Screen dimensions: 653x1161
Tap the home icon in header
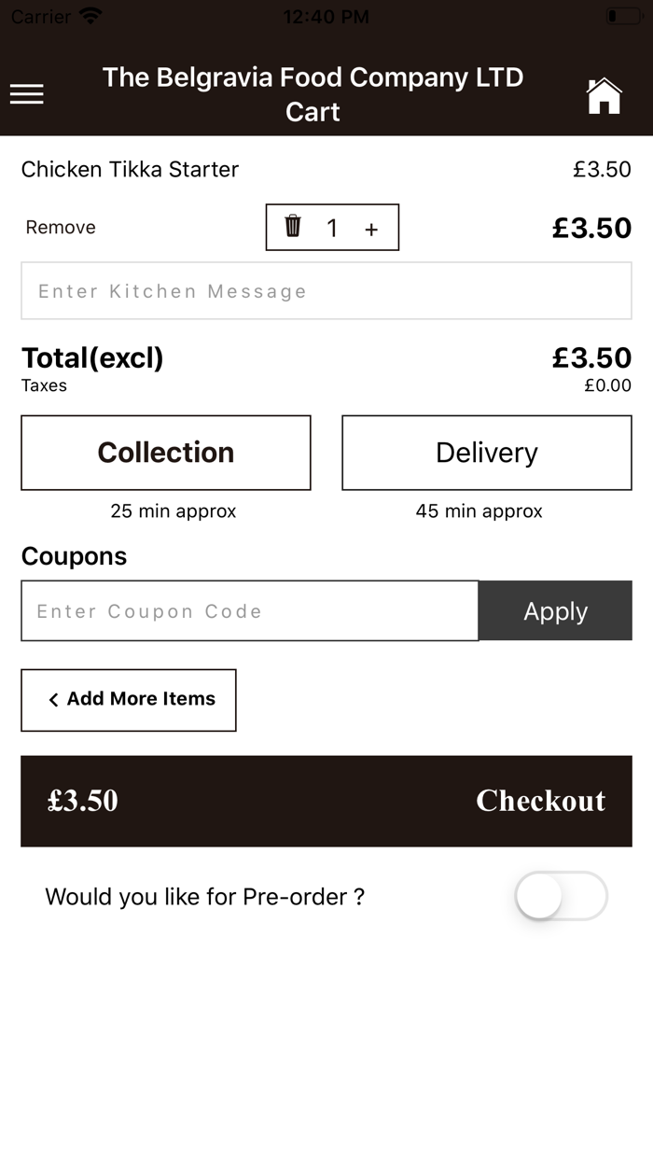604,95
